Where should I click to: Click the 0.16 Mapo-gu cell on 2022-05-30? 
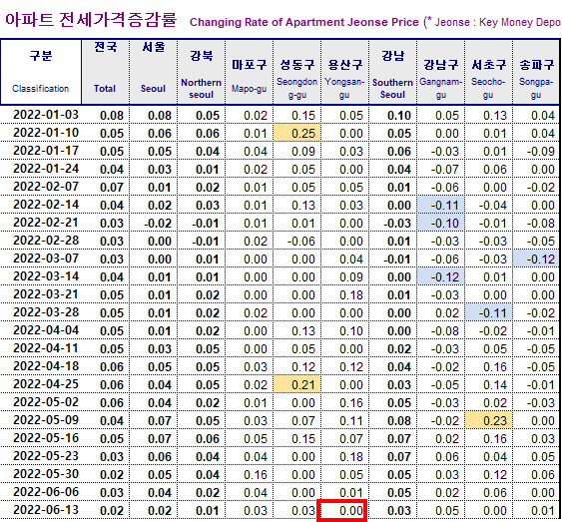pyautogui.click(x=250, y=474)
